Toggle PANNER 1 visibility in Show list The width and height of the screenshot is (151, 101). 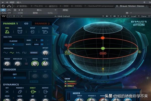coord(66,81)
